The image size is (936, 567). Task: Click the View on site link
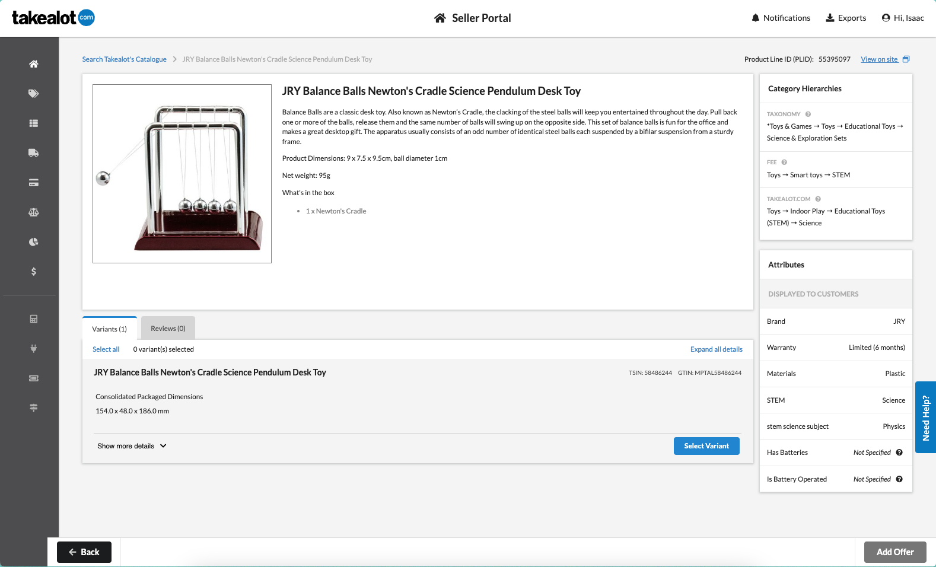click(x=879, y=59)
